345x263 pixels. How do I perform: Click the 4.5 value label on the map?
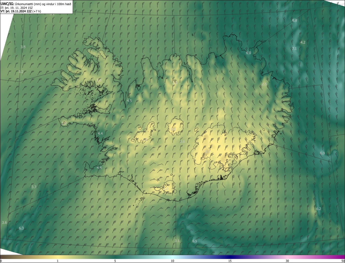[129, 101]
